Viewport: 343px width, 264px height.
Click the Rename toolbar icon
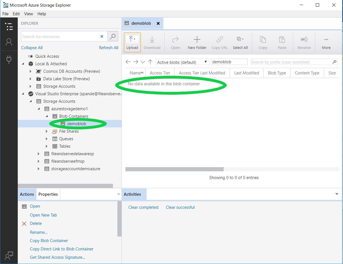click(304, 42)
